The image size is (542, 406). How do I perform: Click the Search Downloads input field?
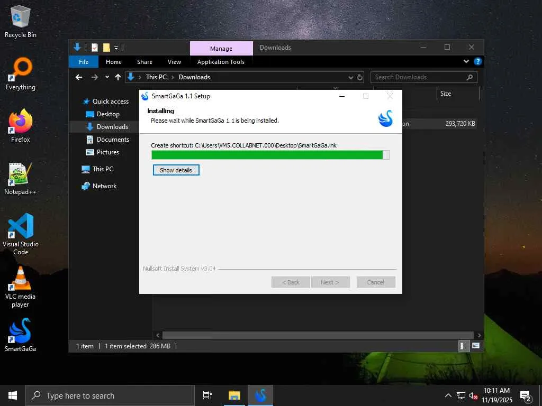coord(419,77)
